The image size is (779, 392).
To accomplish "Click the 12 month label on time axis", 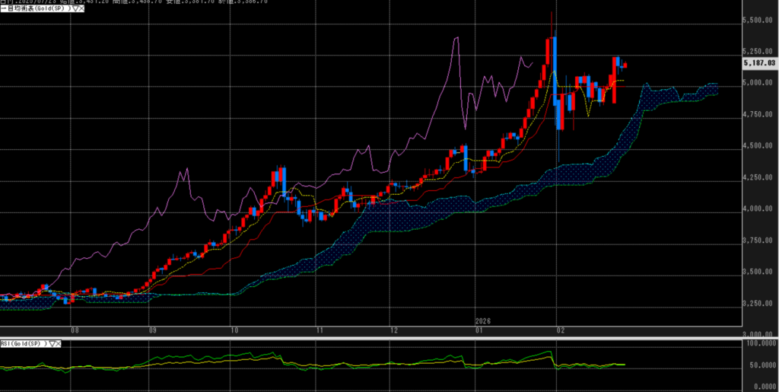I will [x=394, y=331].
